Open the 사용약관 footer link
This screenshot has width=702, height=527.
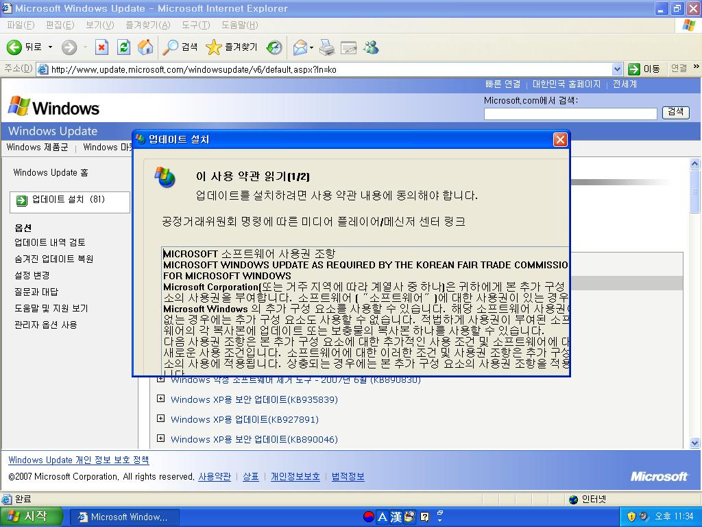pos(215,476)
